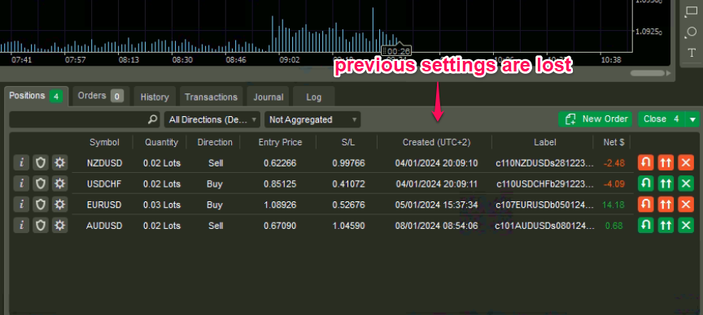Viewport: 703px width, 315px height.
Task: Select the NZDUSD symbol cell
Action: 104,163
